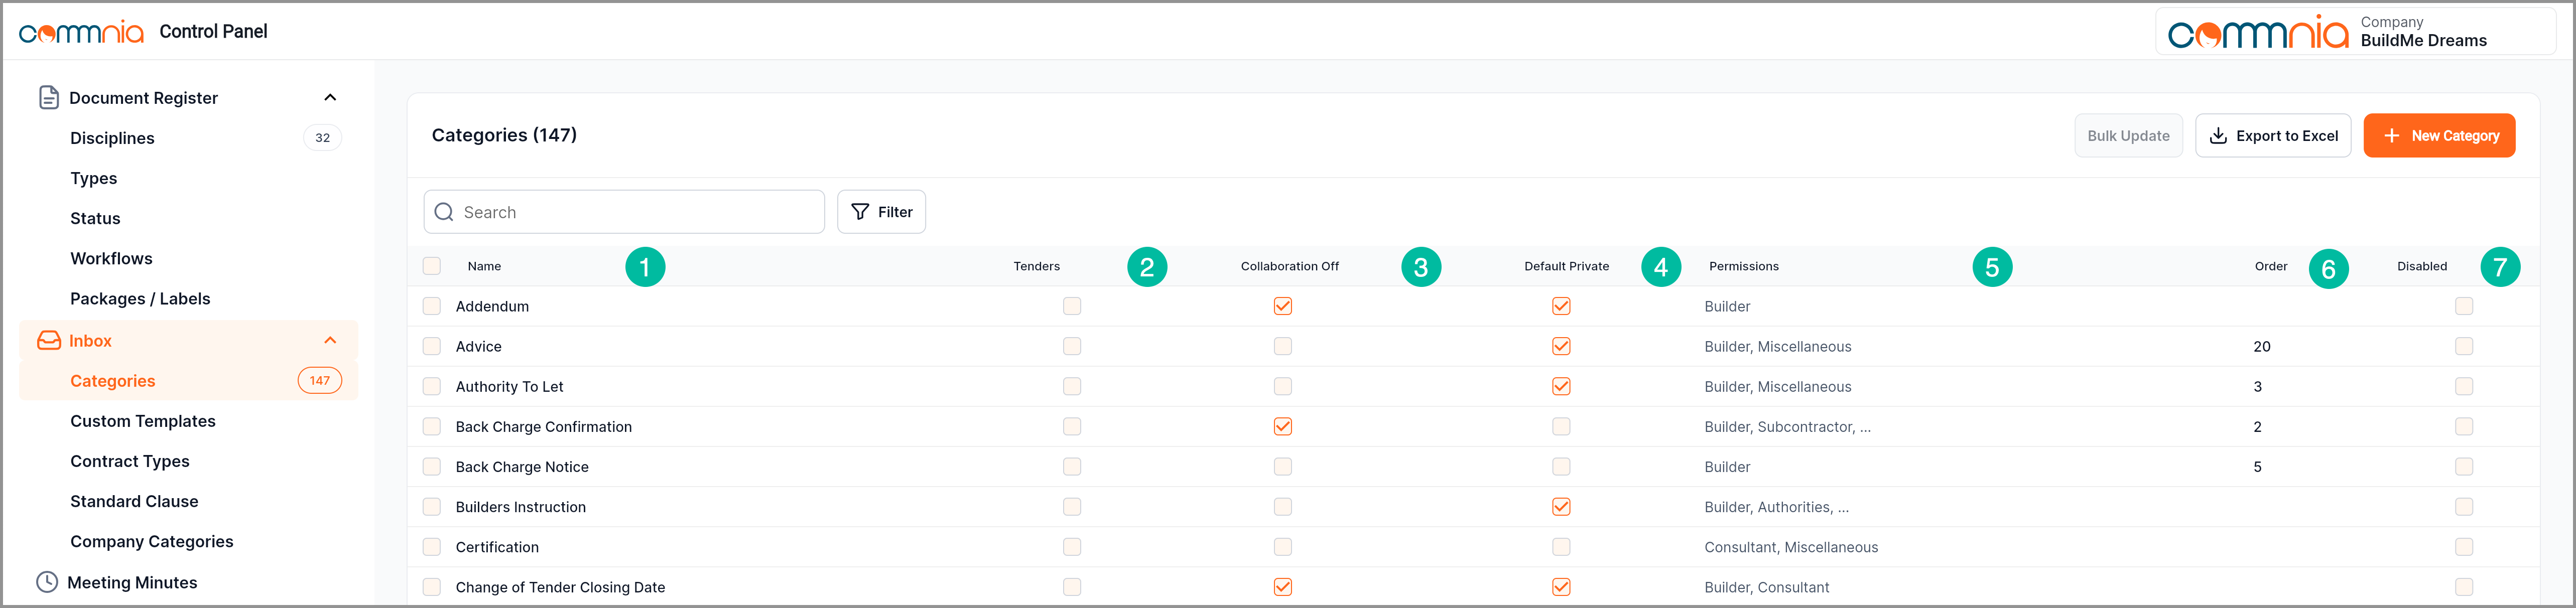Tick the Disabled checkbox for Advice
The width and height of the screenshot is (2576, 608).
2463,346
